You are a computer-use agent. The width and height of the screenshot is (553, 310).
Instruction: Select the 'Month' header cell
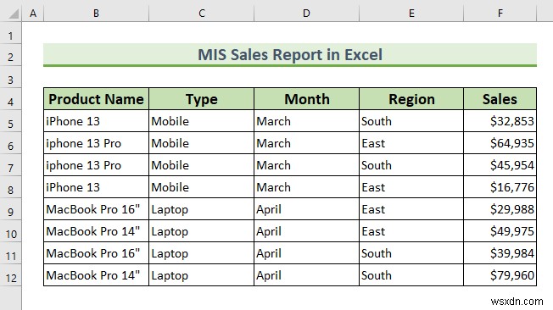coord(306,99)
